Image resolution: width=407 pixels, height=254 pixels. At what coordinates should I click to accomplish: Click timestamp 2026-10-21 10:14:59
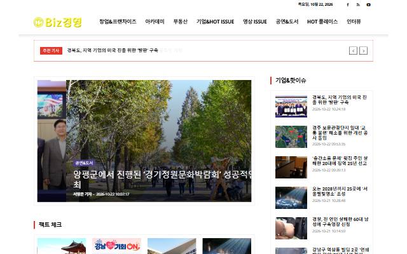click(x=329, y=231)
